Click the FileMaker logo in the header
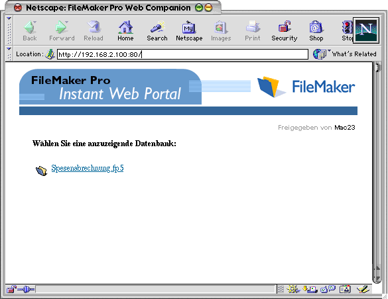 coord(306,87)
